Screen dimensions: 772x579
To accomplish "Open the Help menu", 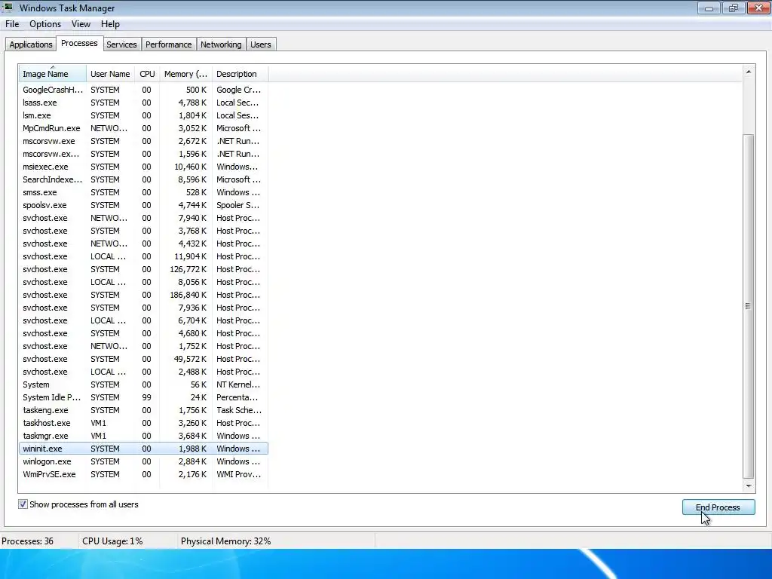I will pos(110,24).
